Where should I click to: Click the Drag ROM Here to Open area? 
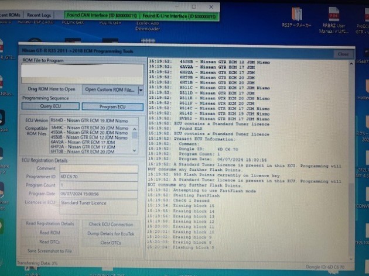52,89
